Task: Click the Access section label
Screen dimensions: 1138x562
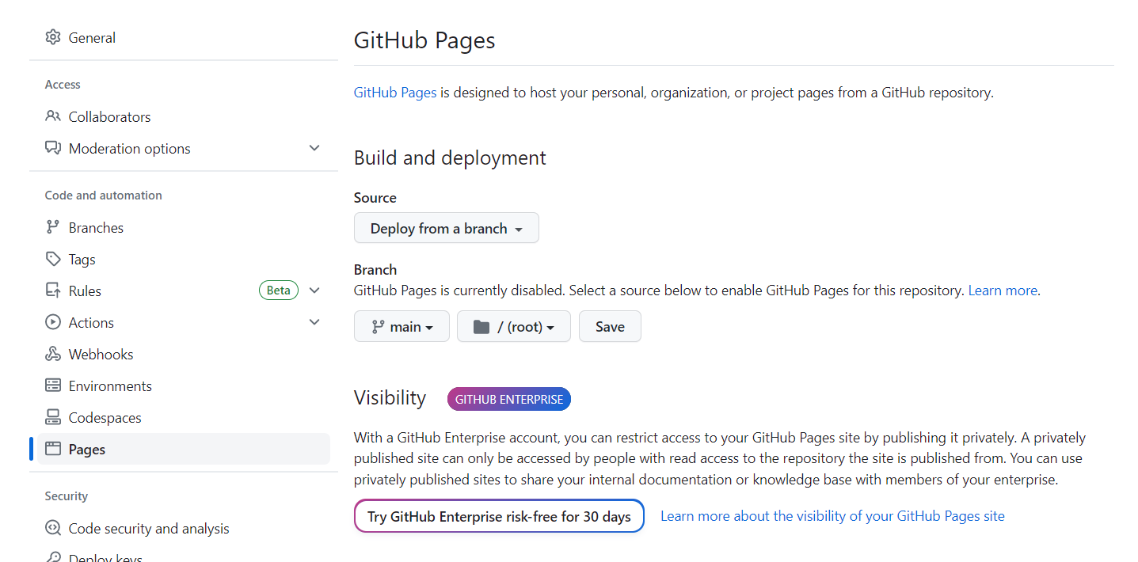Action: click(63, 85)
